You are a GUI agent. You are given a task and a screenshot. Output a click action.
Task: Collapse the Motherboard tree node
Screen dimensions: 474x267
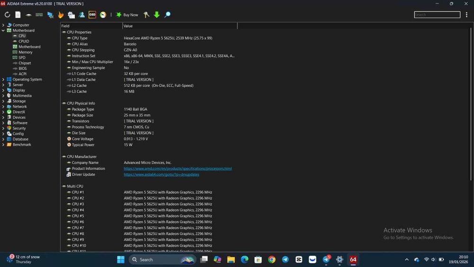(x=3, y=30)
